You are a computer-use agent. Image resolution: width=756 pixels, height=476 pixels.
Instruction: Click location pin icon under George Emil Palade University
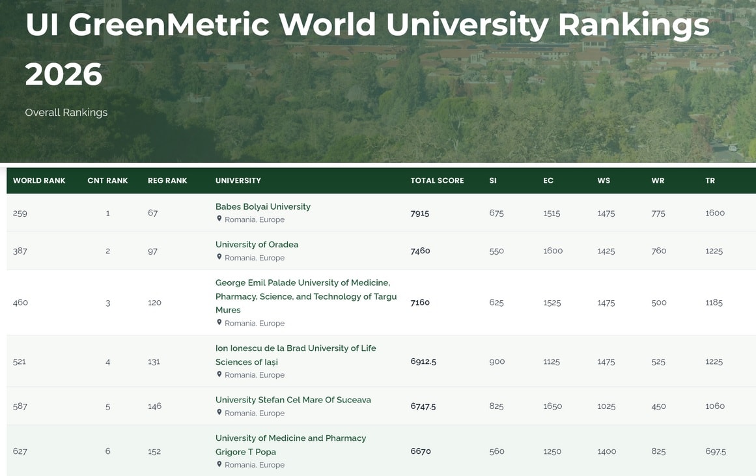point(219,322)
